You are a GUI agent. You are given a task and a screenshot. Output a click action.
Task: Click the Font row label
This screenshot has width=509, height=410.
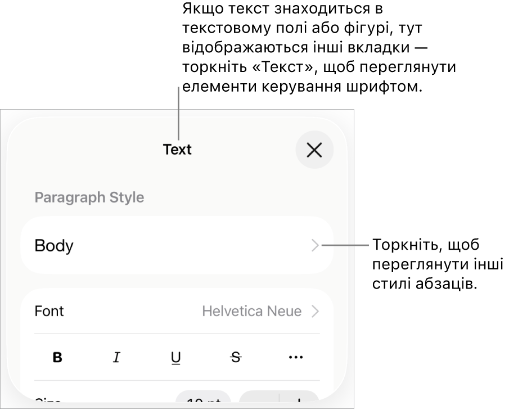[49, 311]
